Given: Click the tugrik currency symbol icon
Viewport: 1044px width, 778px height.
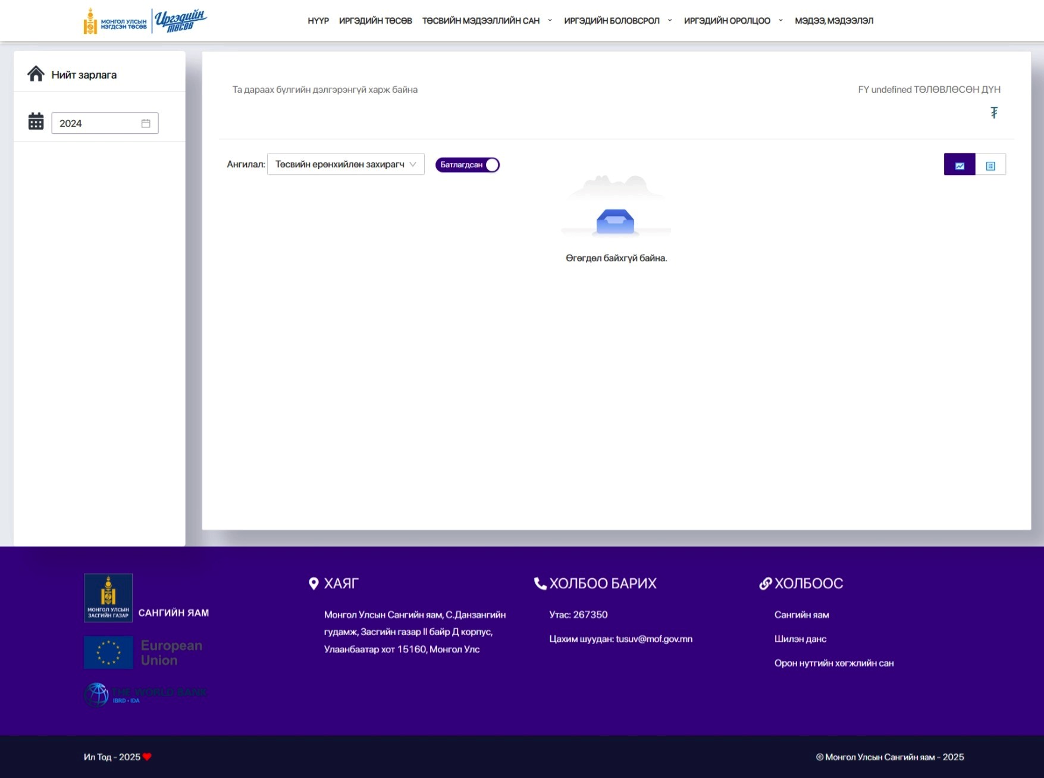Looking at the screenshot, I should (x=993, y=112).
